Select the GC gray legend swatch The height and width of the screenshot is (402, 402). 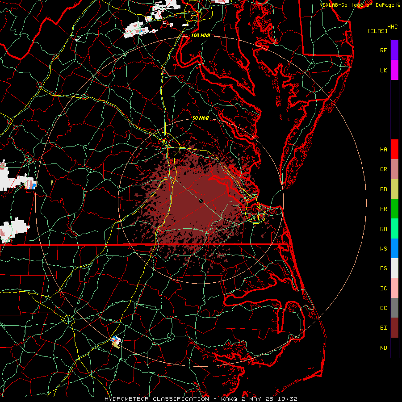tap(394, 308)
